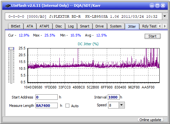Open the Rdy Test tab
170x124 pixels.
(x=149, y=26)
